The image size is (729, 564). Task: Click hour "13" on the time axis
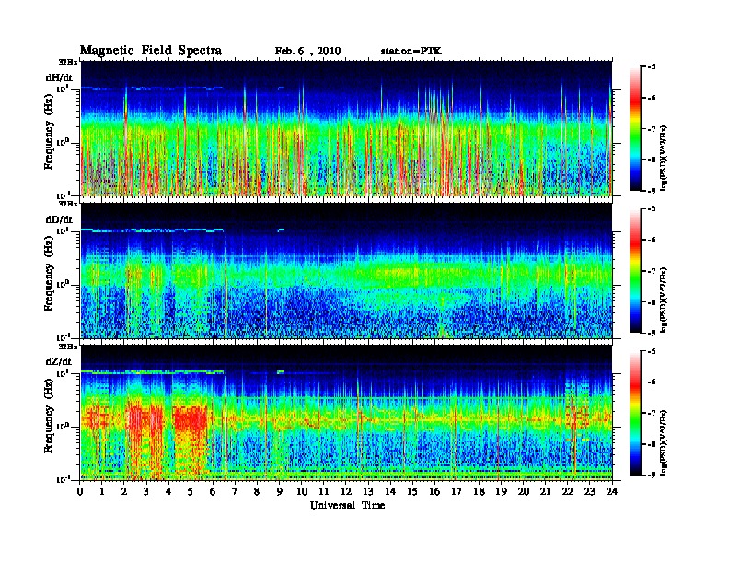tap(368, 492)
